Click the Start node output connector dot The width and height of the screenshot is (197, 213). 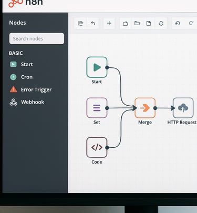click(107, 67)
